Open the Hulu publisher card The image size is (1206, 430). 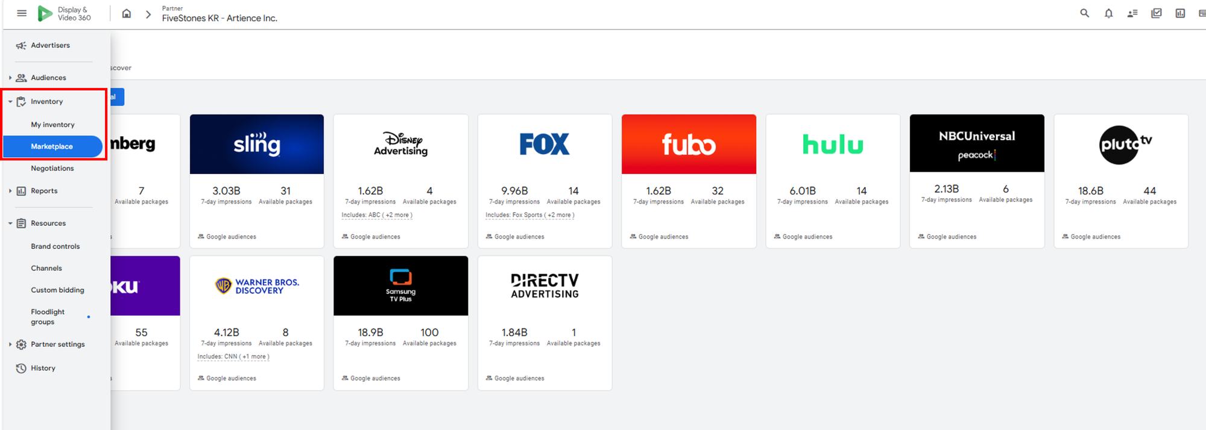832,181
